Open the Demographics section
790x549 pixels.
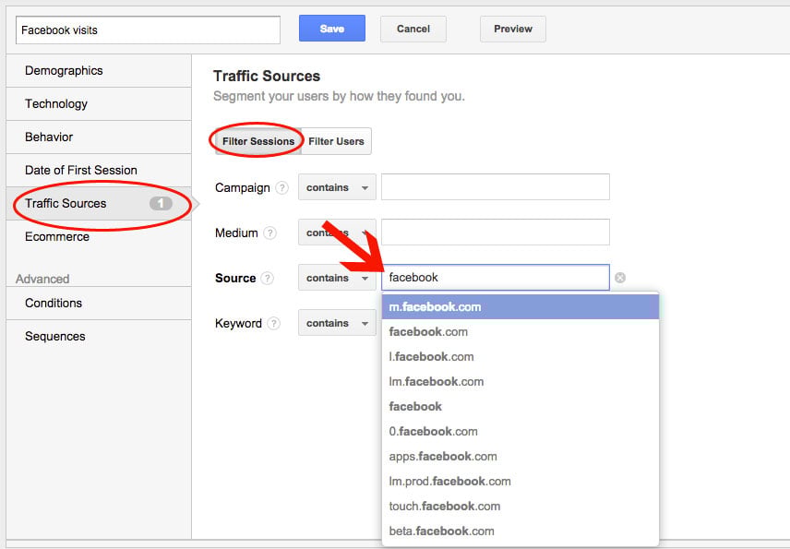click(x=62, y=70)
